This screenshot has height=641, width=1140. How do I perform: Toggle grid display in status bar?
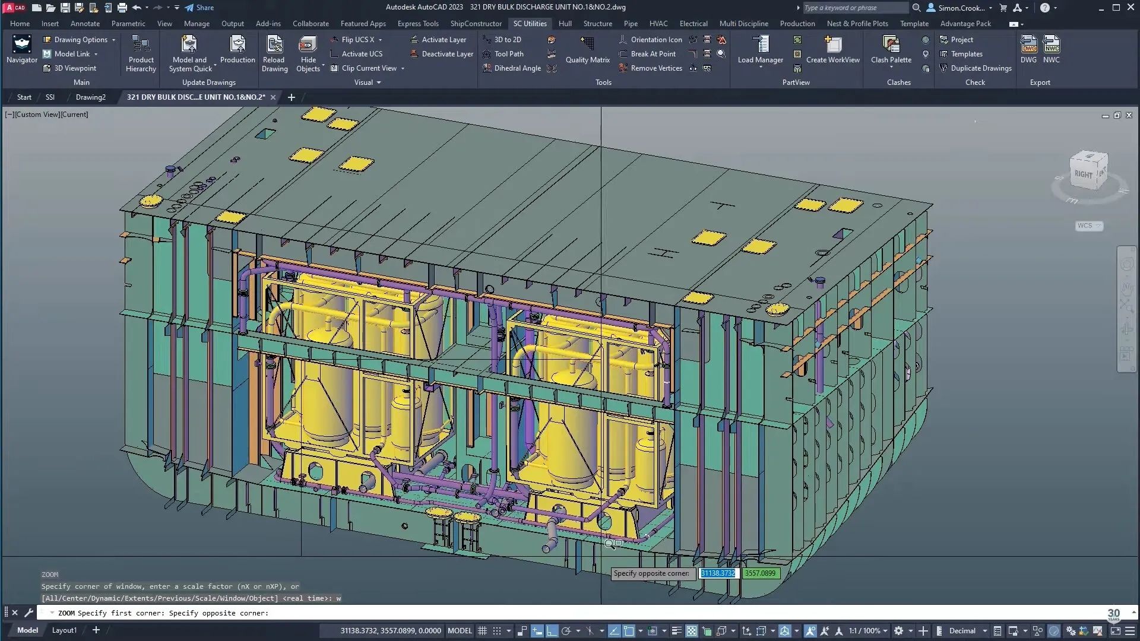click(483, 631)
